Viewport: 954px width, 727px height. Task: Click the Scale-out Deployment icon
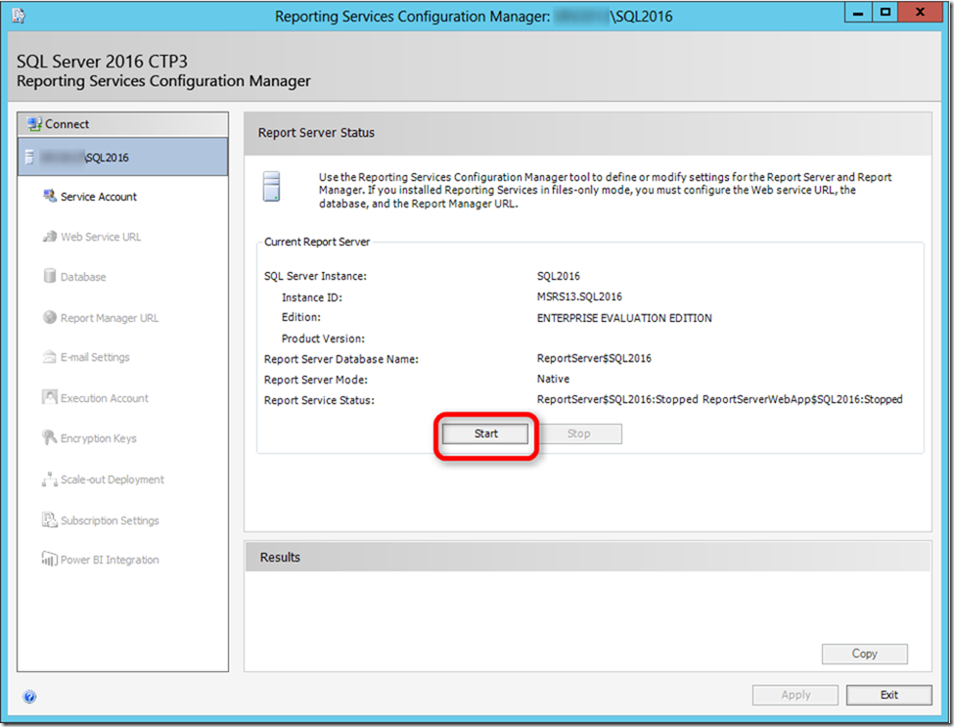(50, 478)
